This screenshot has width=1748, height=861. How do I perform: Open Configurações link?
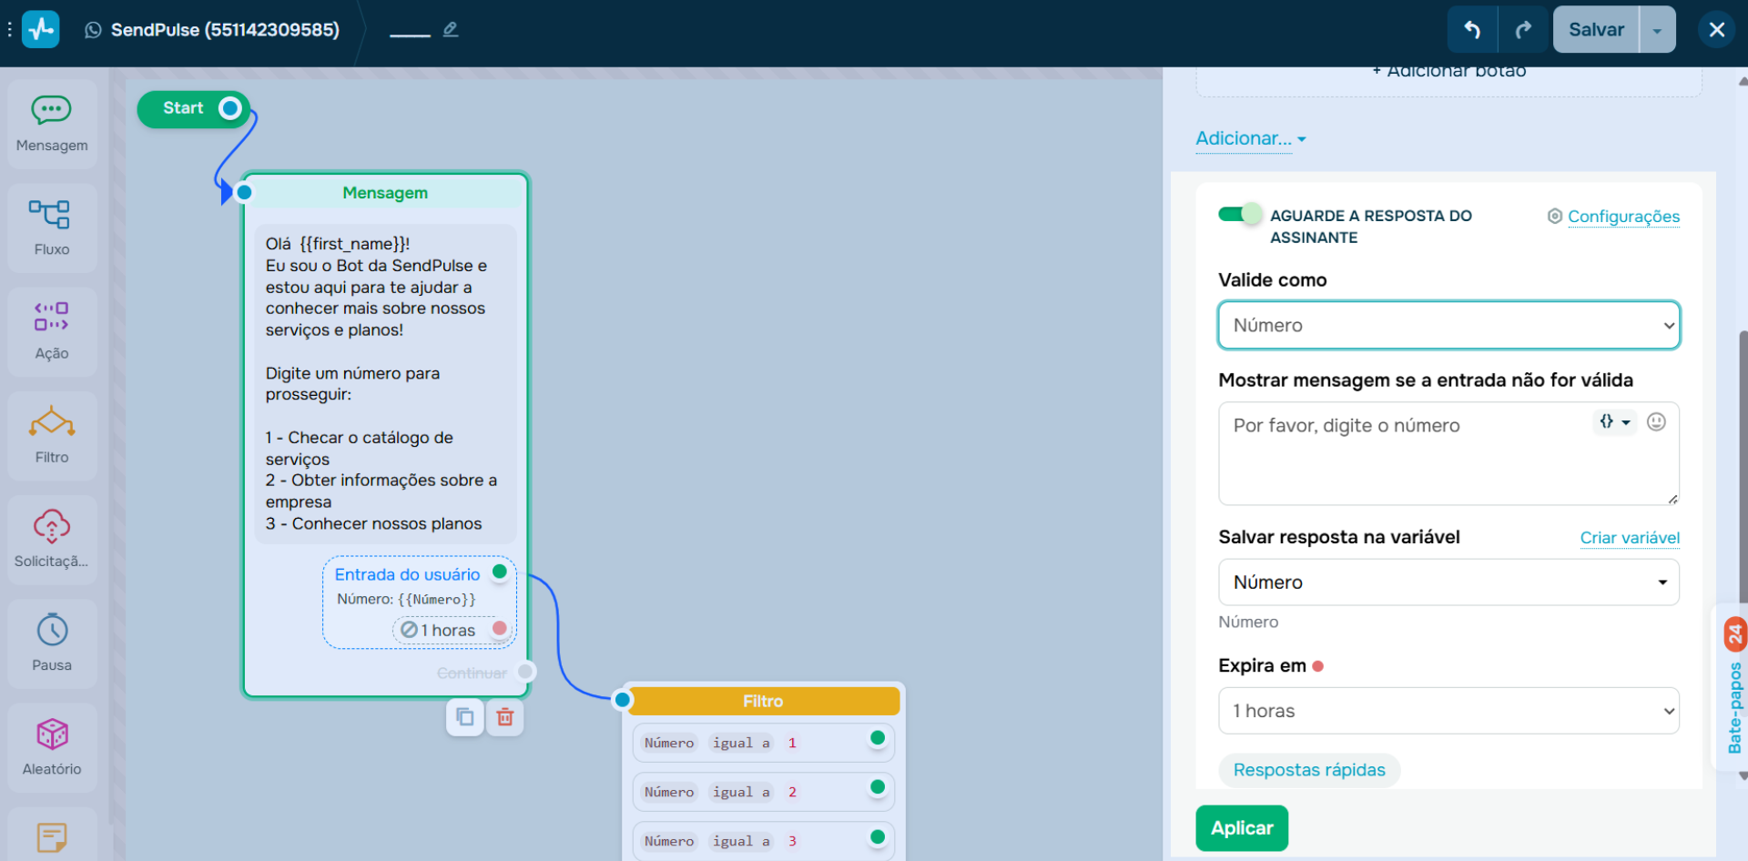coord(1623,217)
